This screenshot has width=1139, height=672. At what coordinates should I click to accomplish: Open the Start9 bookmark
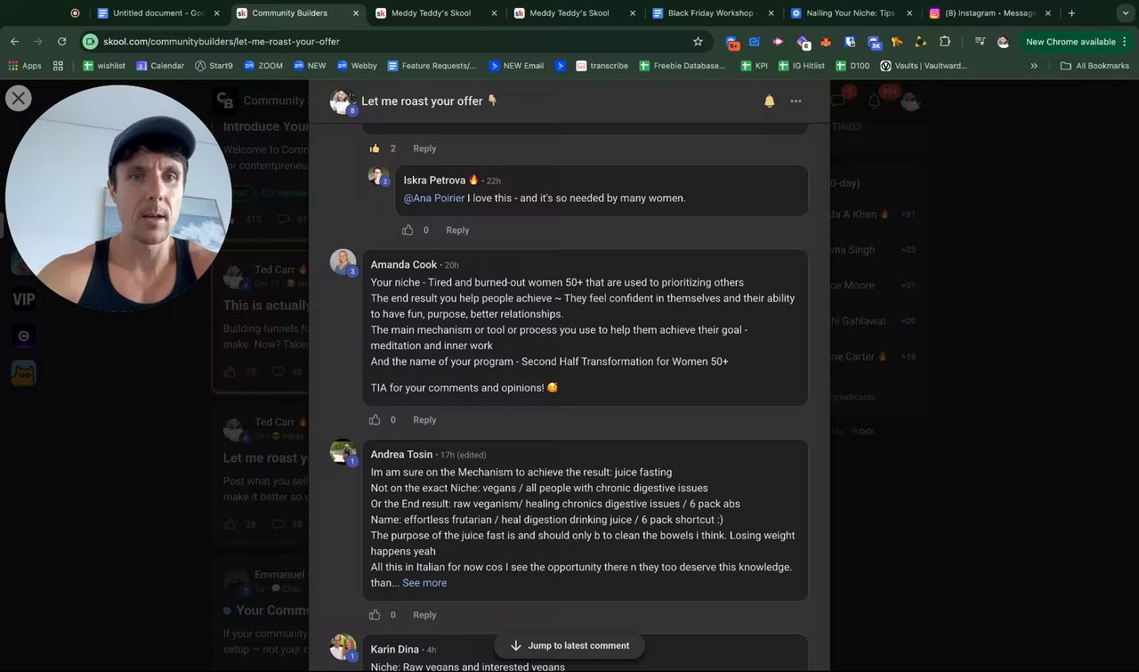pyautogui.click(x=214, y=66)
